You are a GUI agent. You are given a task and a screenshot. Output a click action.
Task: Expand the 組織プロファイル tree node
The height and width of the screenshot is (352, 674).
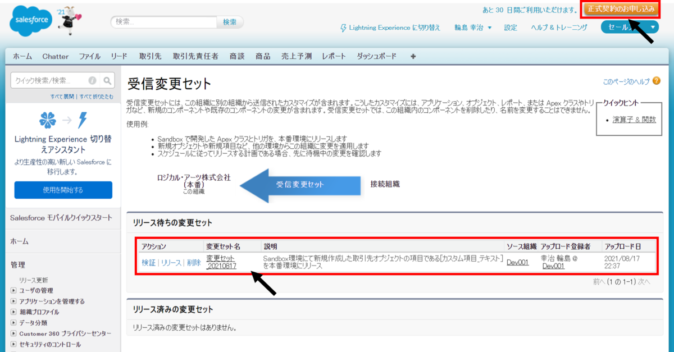(x=13, y=312)
